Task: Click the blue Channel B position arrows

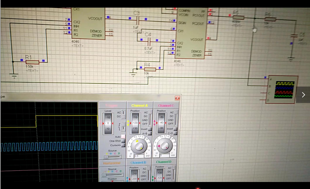Action: [x=127, y=179]
